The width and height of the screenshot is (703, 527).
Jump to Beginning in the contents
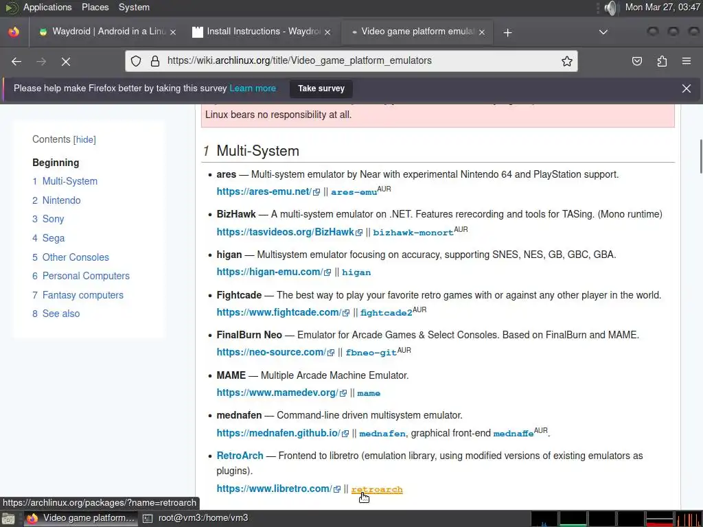[x=56, y=163]
